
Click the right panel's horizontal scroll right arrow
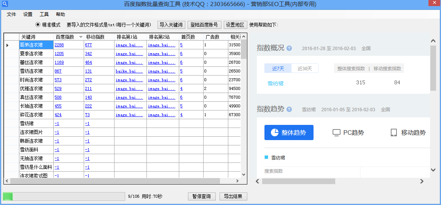click(422, 181)
